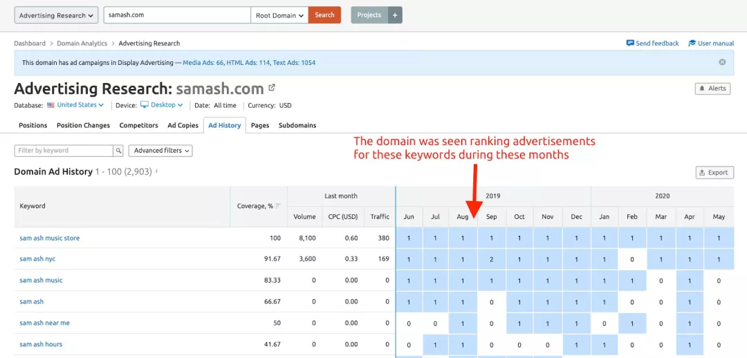This screenshot has width=747, height=358.
Task: Click the Jun 2019 cell for sam ash music store
Action: [x=409, y=238]
